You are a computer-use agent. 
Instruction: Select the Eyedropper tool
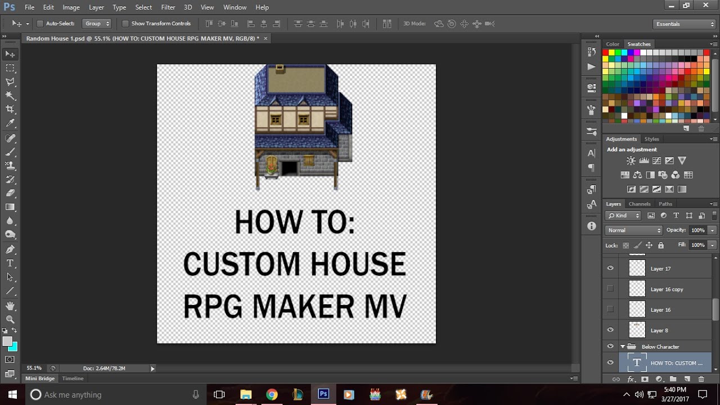pos(10,124)
